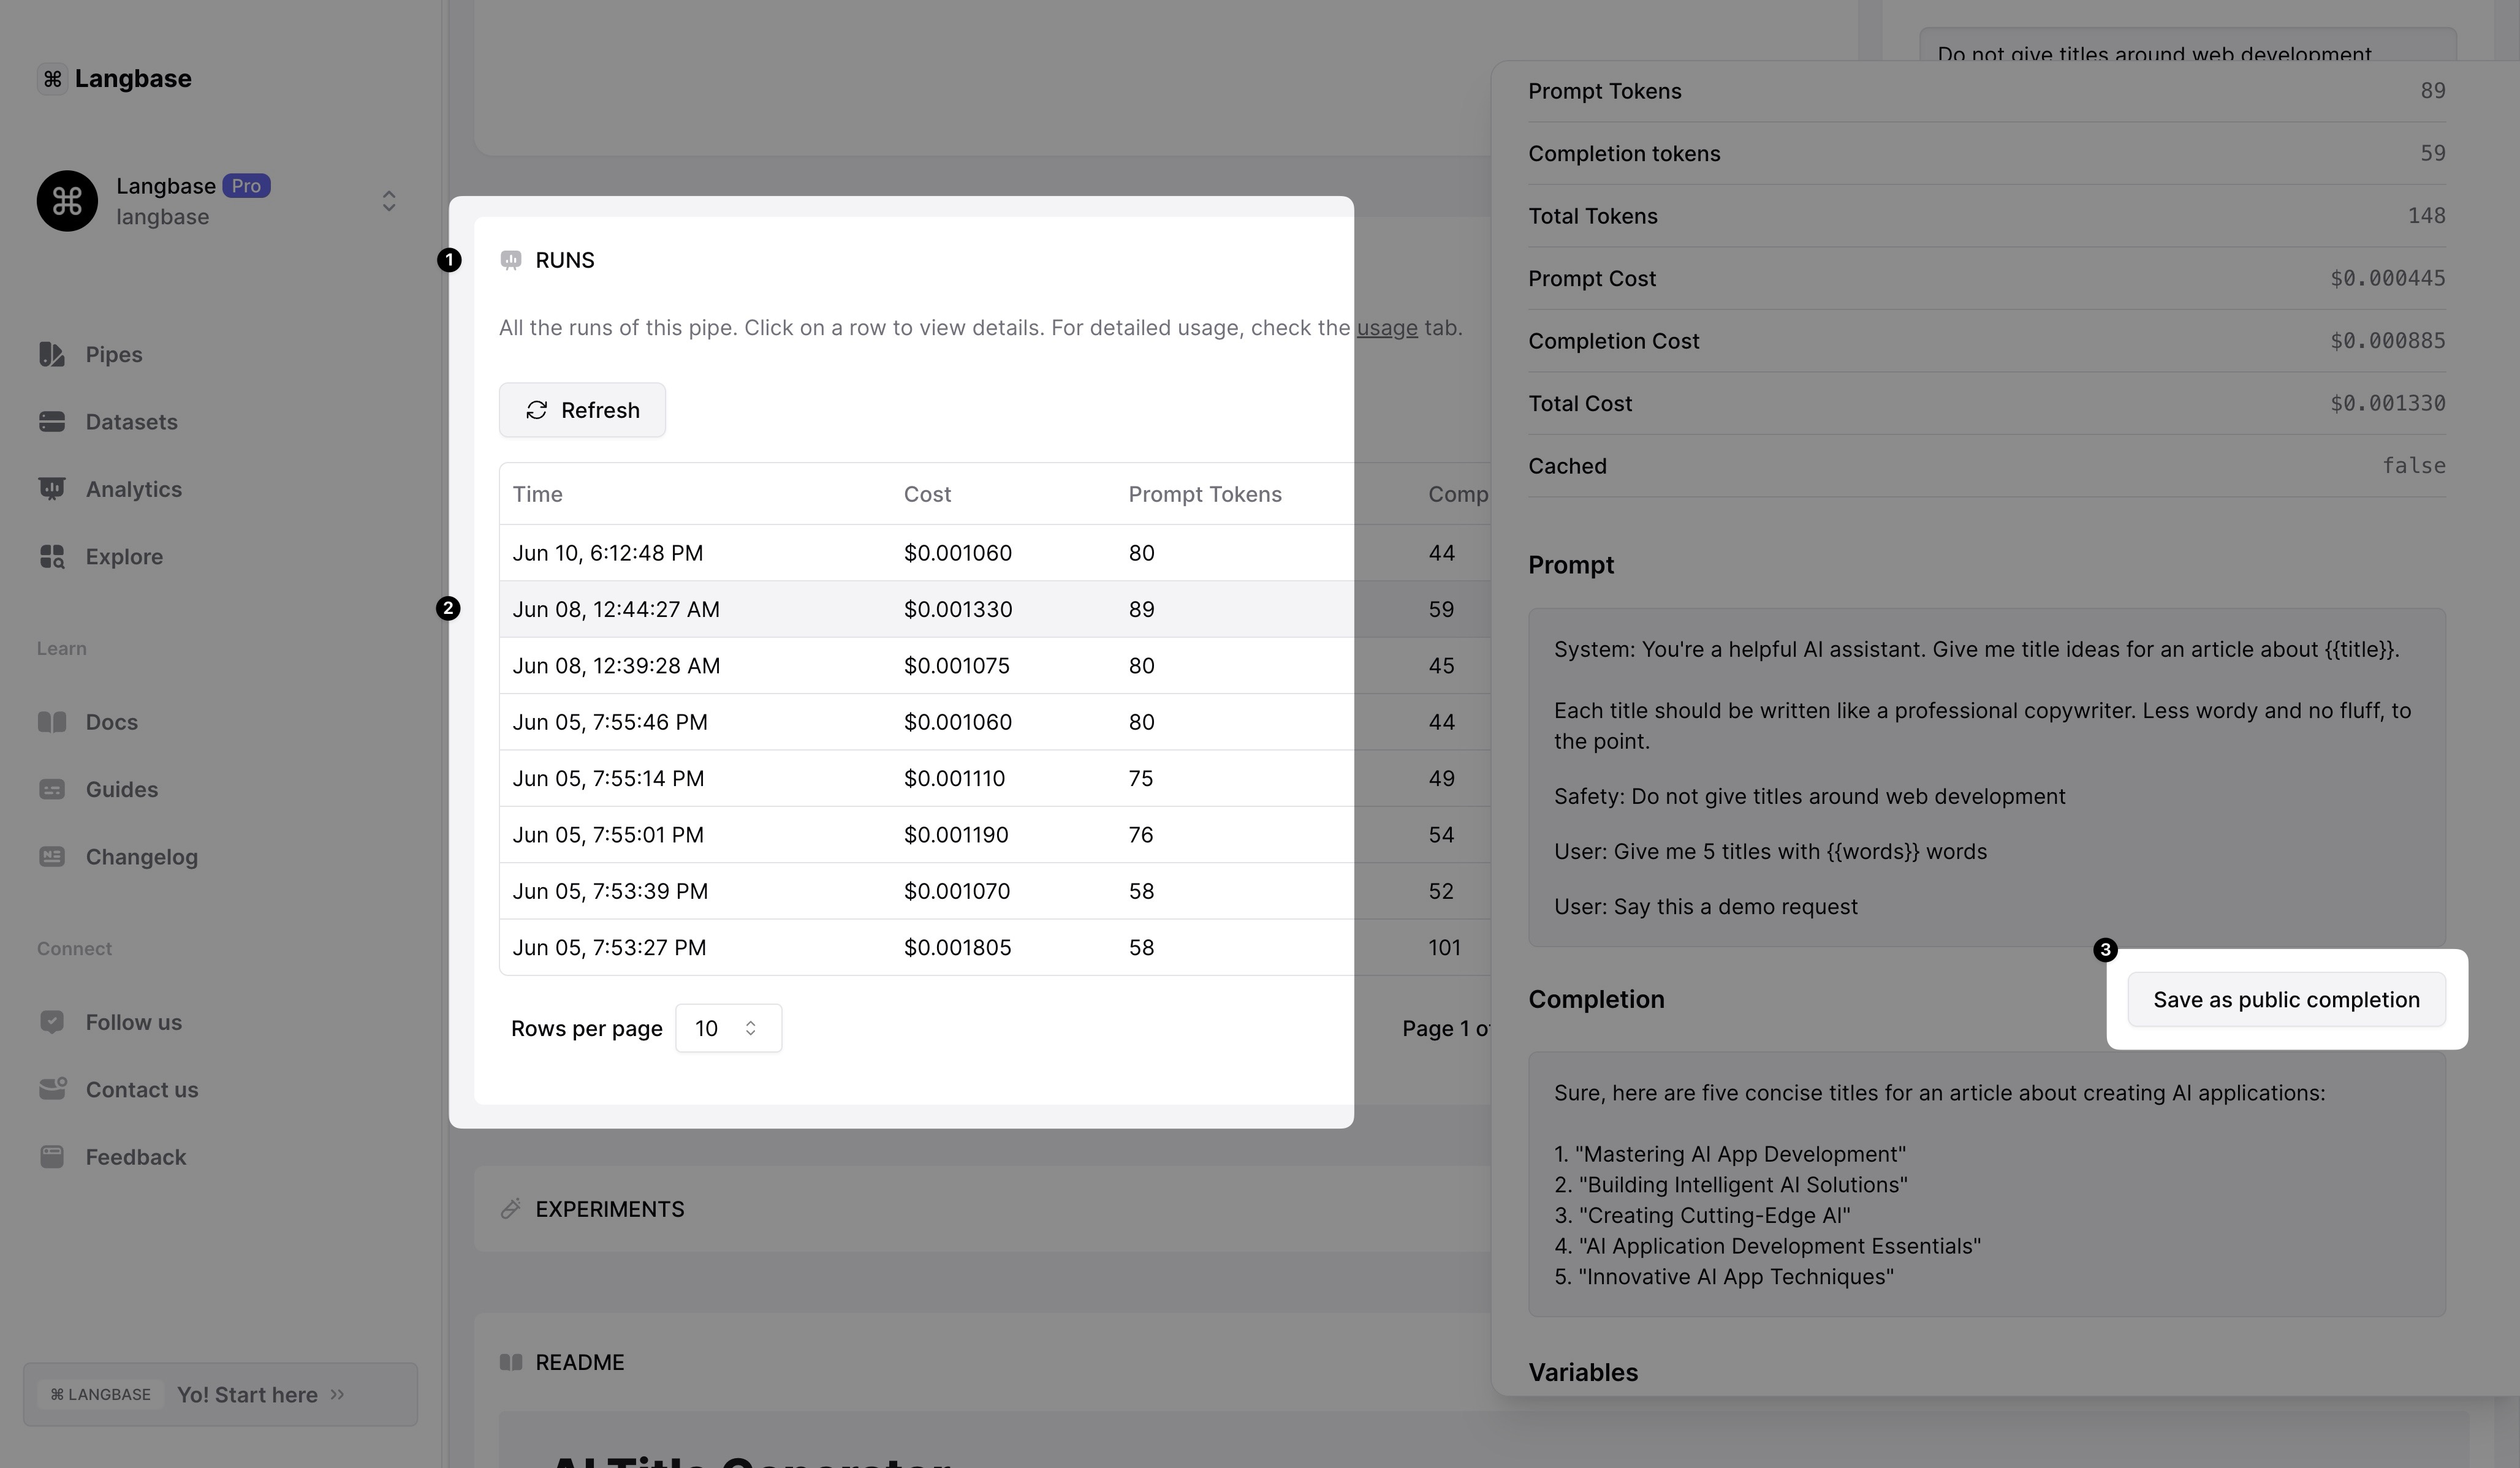Click Save as public completion

click(2286, 1000)
